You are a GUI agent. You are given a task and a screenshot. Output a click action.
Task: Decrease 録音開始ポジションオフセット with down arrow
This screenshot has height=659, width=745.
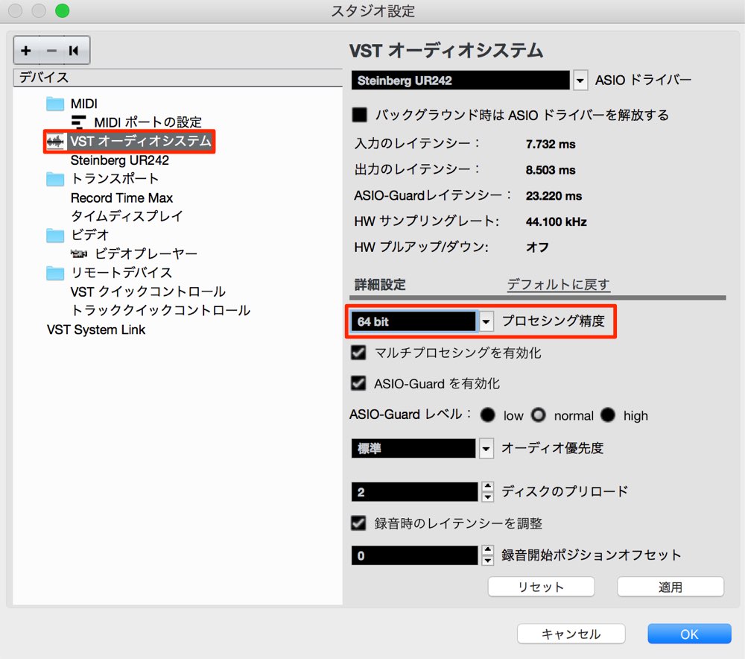(487, 560)
